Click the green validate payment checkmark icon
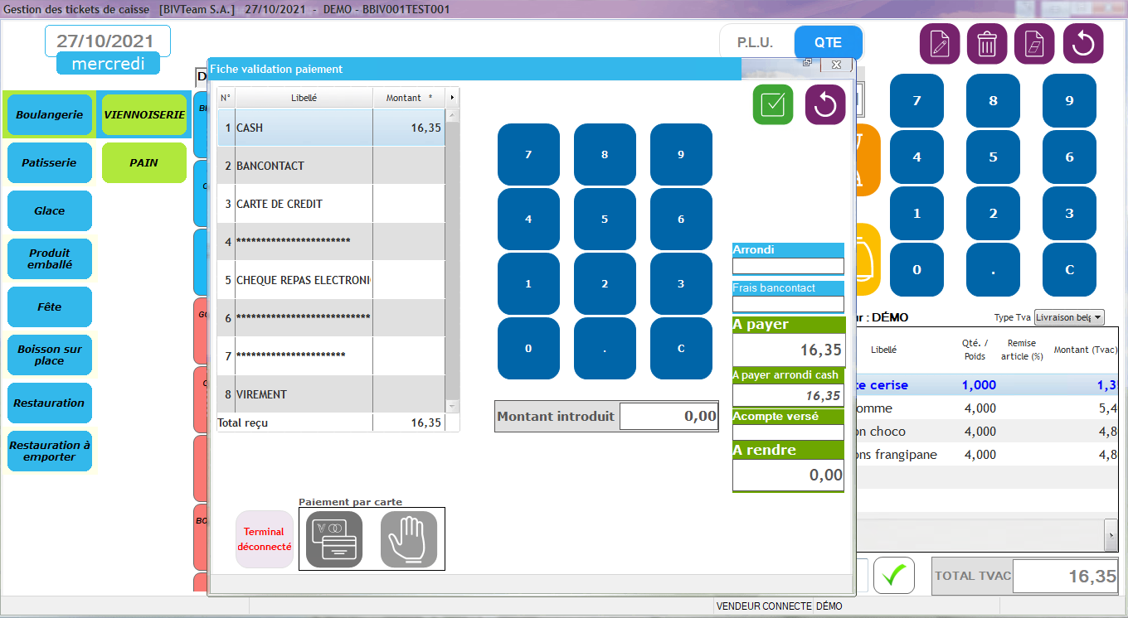The width and height of the screenshot is (1128, 618). click(773, 104)
